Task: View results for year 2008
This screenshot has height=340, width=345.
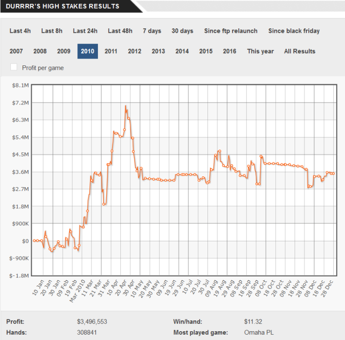Action: [40, 51]
